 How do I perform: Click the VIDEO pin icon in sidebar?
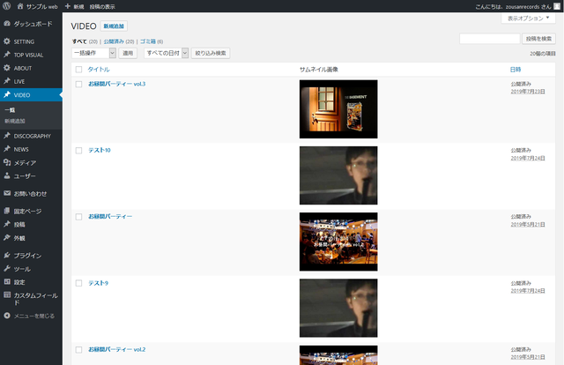click(x=7, y=94)
